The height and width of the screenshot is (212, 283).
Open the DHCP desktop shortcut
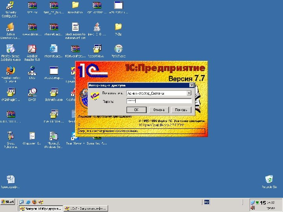click(x=32, y=95)
